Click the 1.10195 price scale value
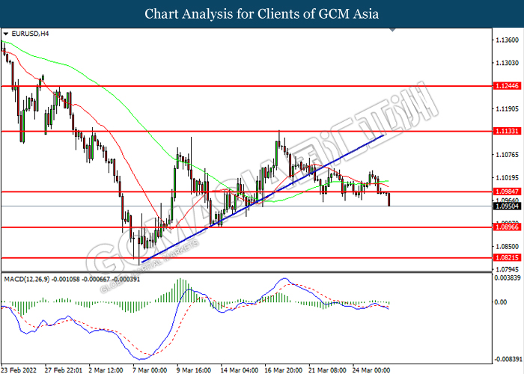This screenshot has height=374, width=524. 508,177
